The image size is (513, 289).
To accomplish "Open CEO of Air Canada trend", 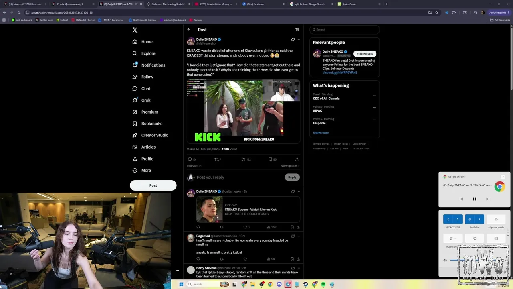I will (x=326, y=98).
